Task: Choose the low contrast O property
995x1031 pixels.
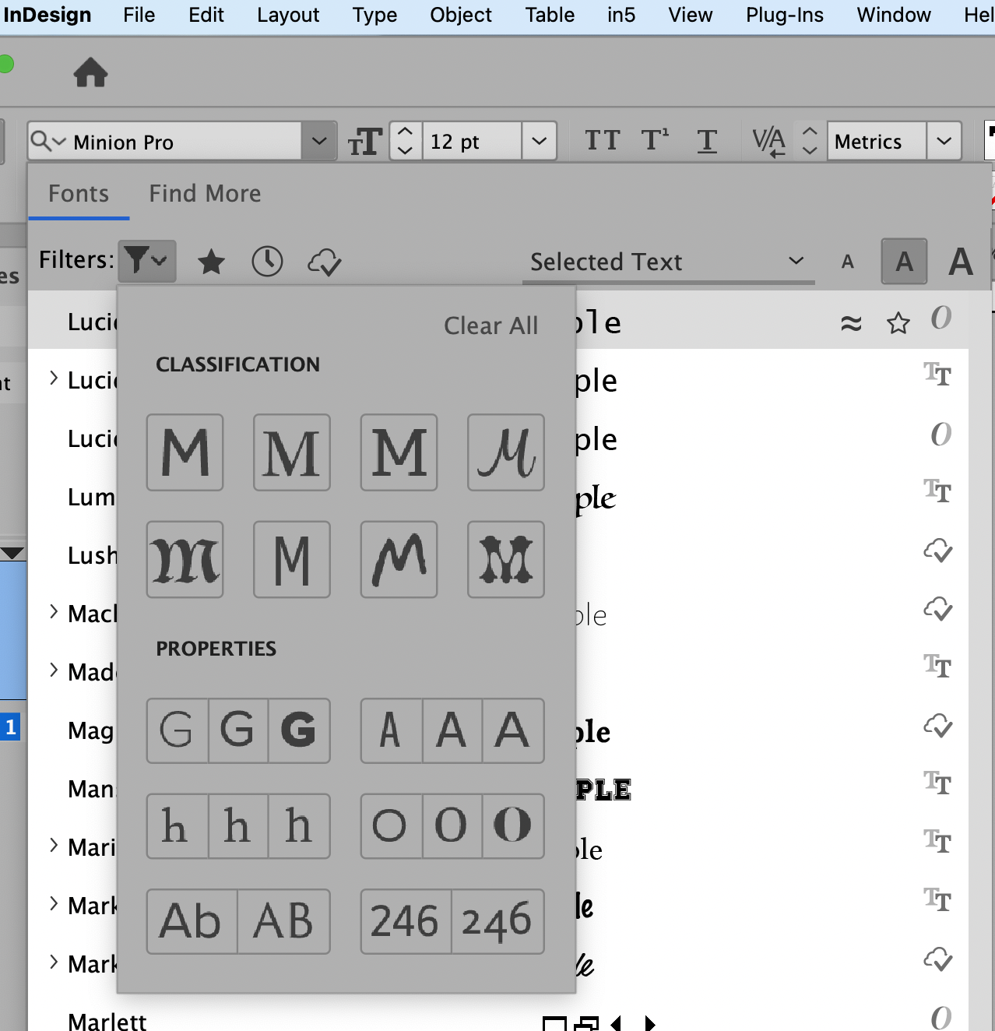Action: [x=392, y=826]
